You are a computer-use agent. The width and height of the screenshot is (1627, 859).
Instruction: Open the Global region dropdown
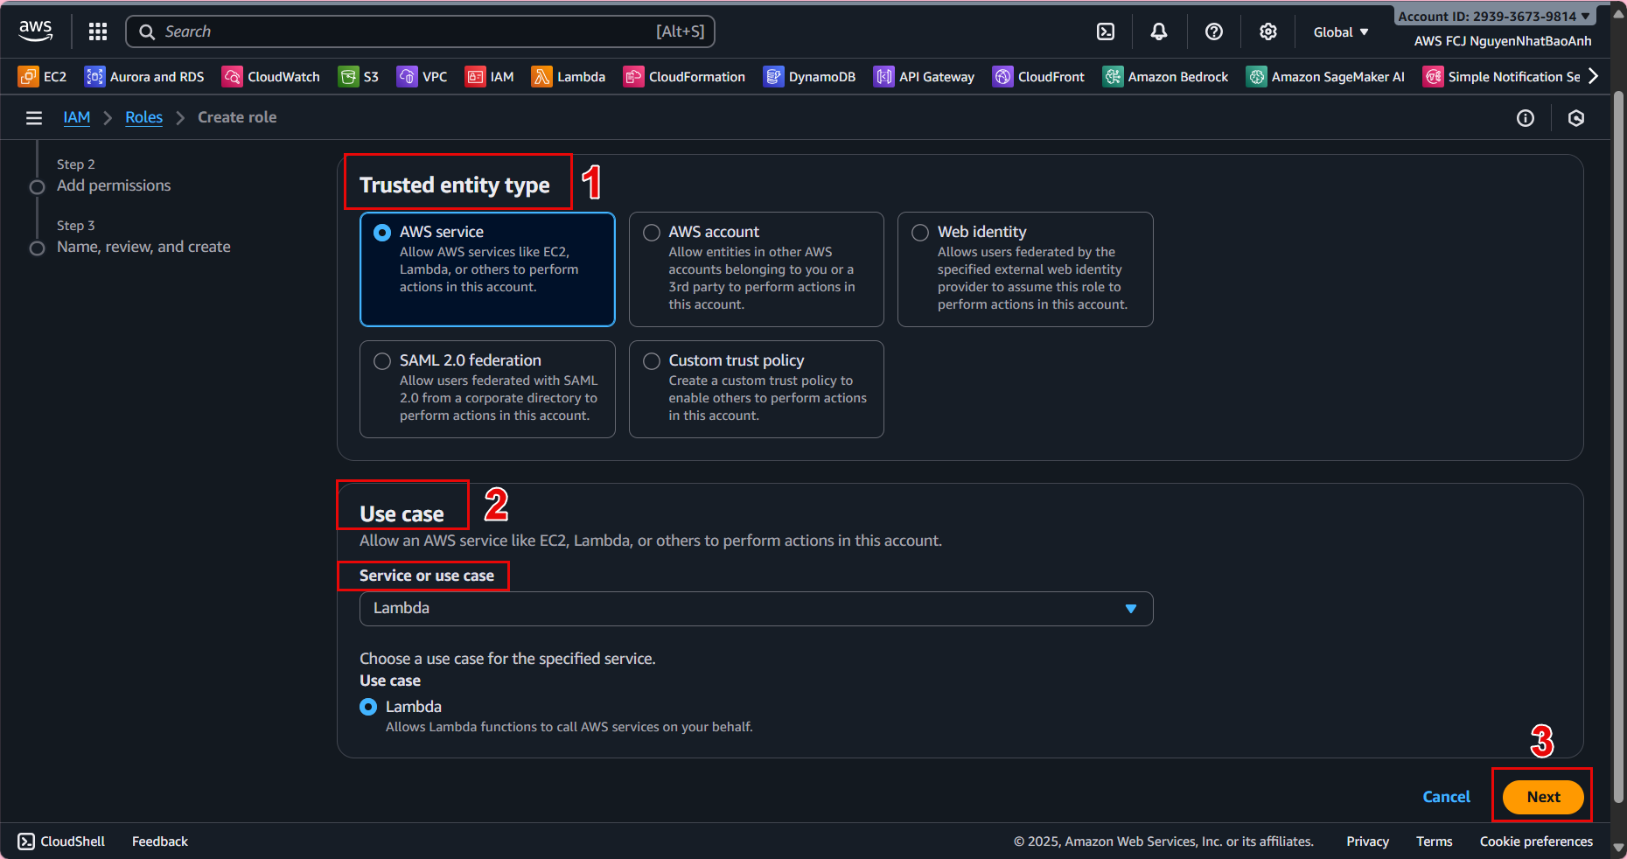point(1340,32)
